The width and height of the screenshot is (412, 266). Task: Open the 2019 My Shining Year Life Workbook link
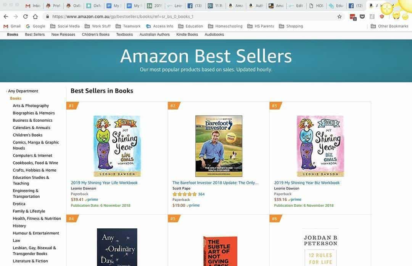[x=104, y=183]
